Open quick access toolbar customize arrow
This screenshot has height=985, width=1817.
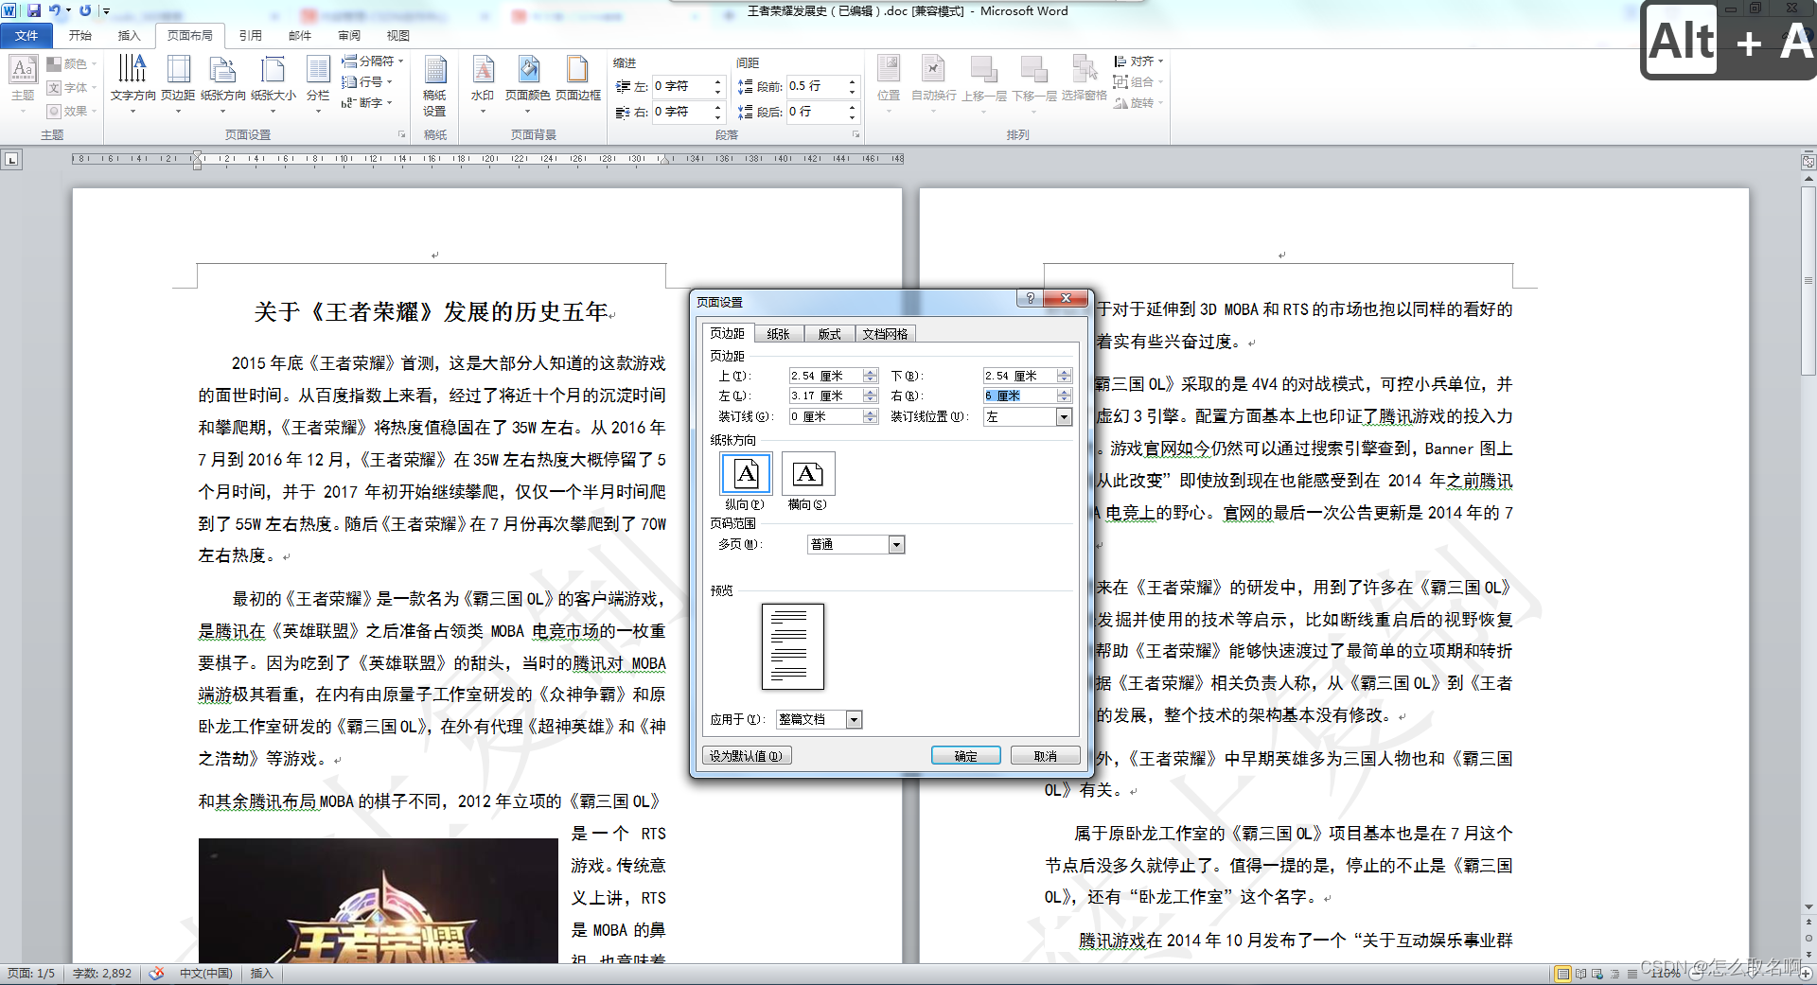pos(106,11)
